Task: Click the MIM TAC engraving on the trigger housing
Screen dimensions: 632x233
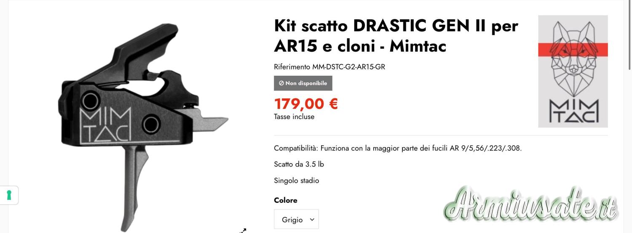Action: coord(105,125)
